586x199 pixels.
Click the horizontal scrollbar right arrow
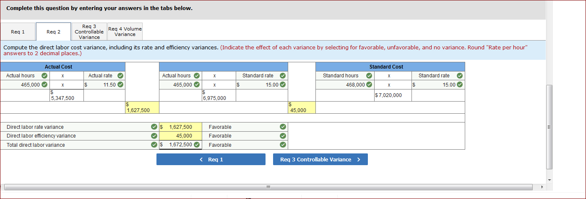pyautogui.click(x=542, y=187)
